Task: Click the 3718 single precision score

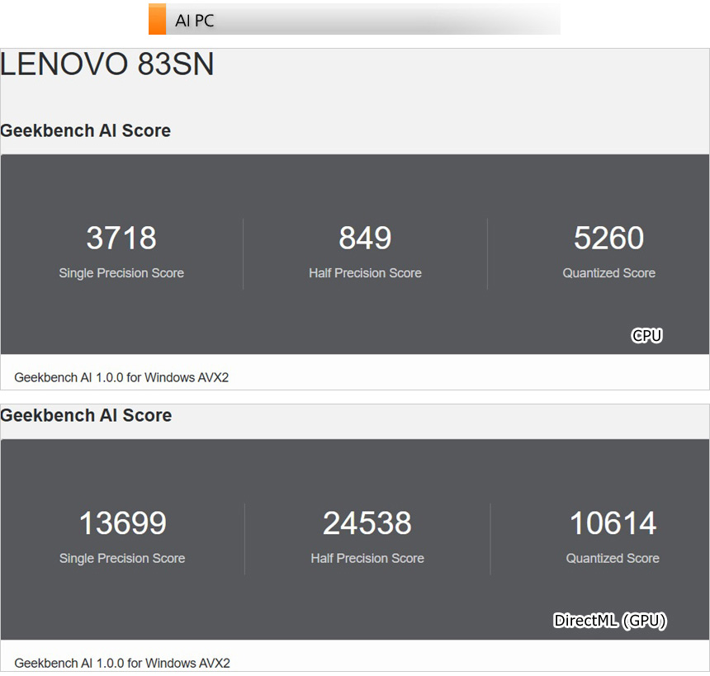Action: tap(121, 238)
